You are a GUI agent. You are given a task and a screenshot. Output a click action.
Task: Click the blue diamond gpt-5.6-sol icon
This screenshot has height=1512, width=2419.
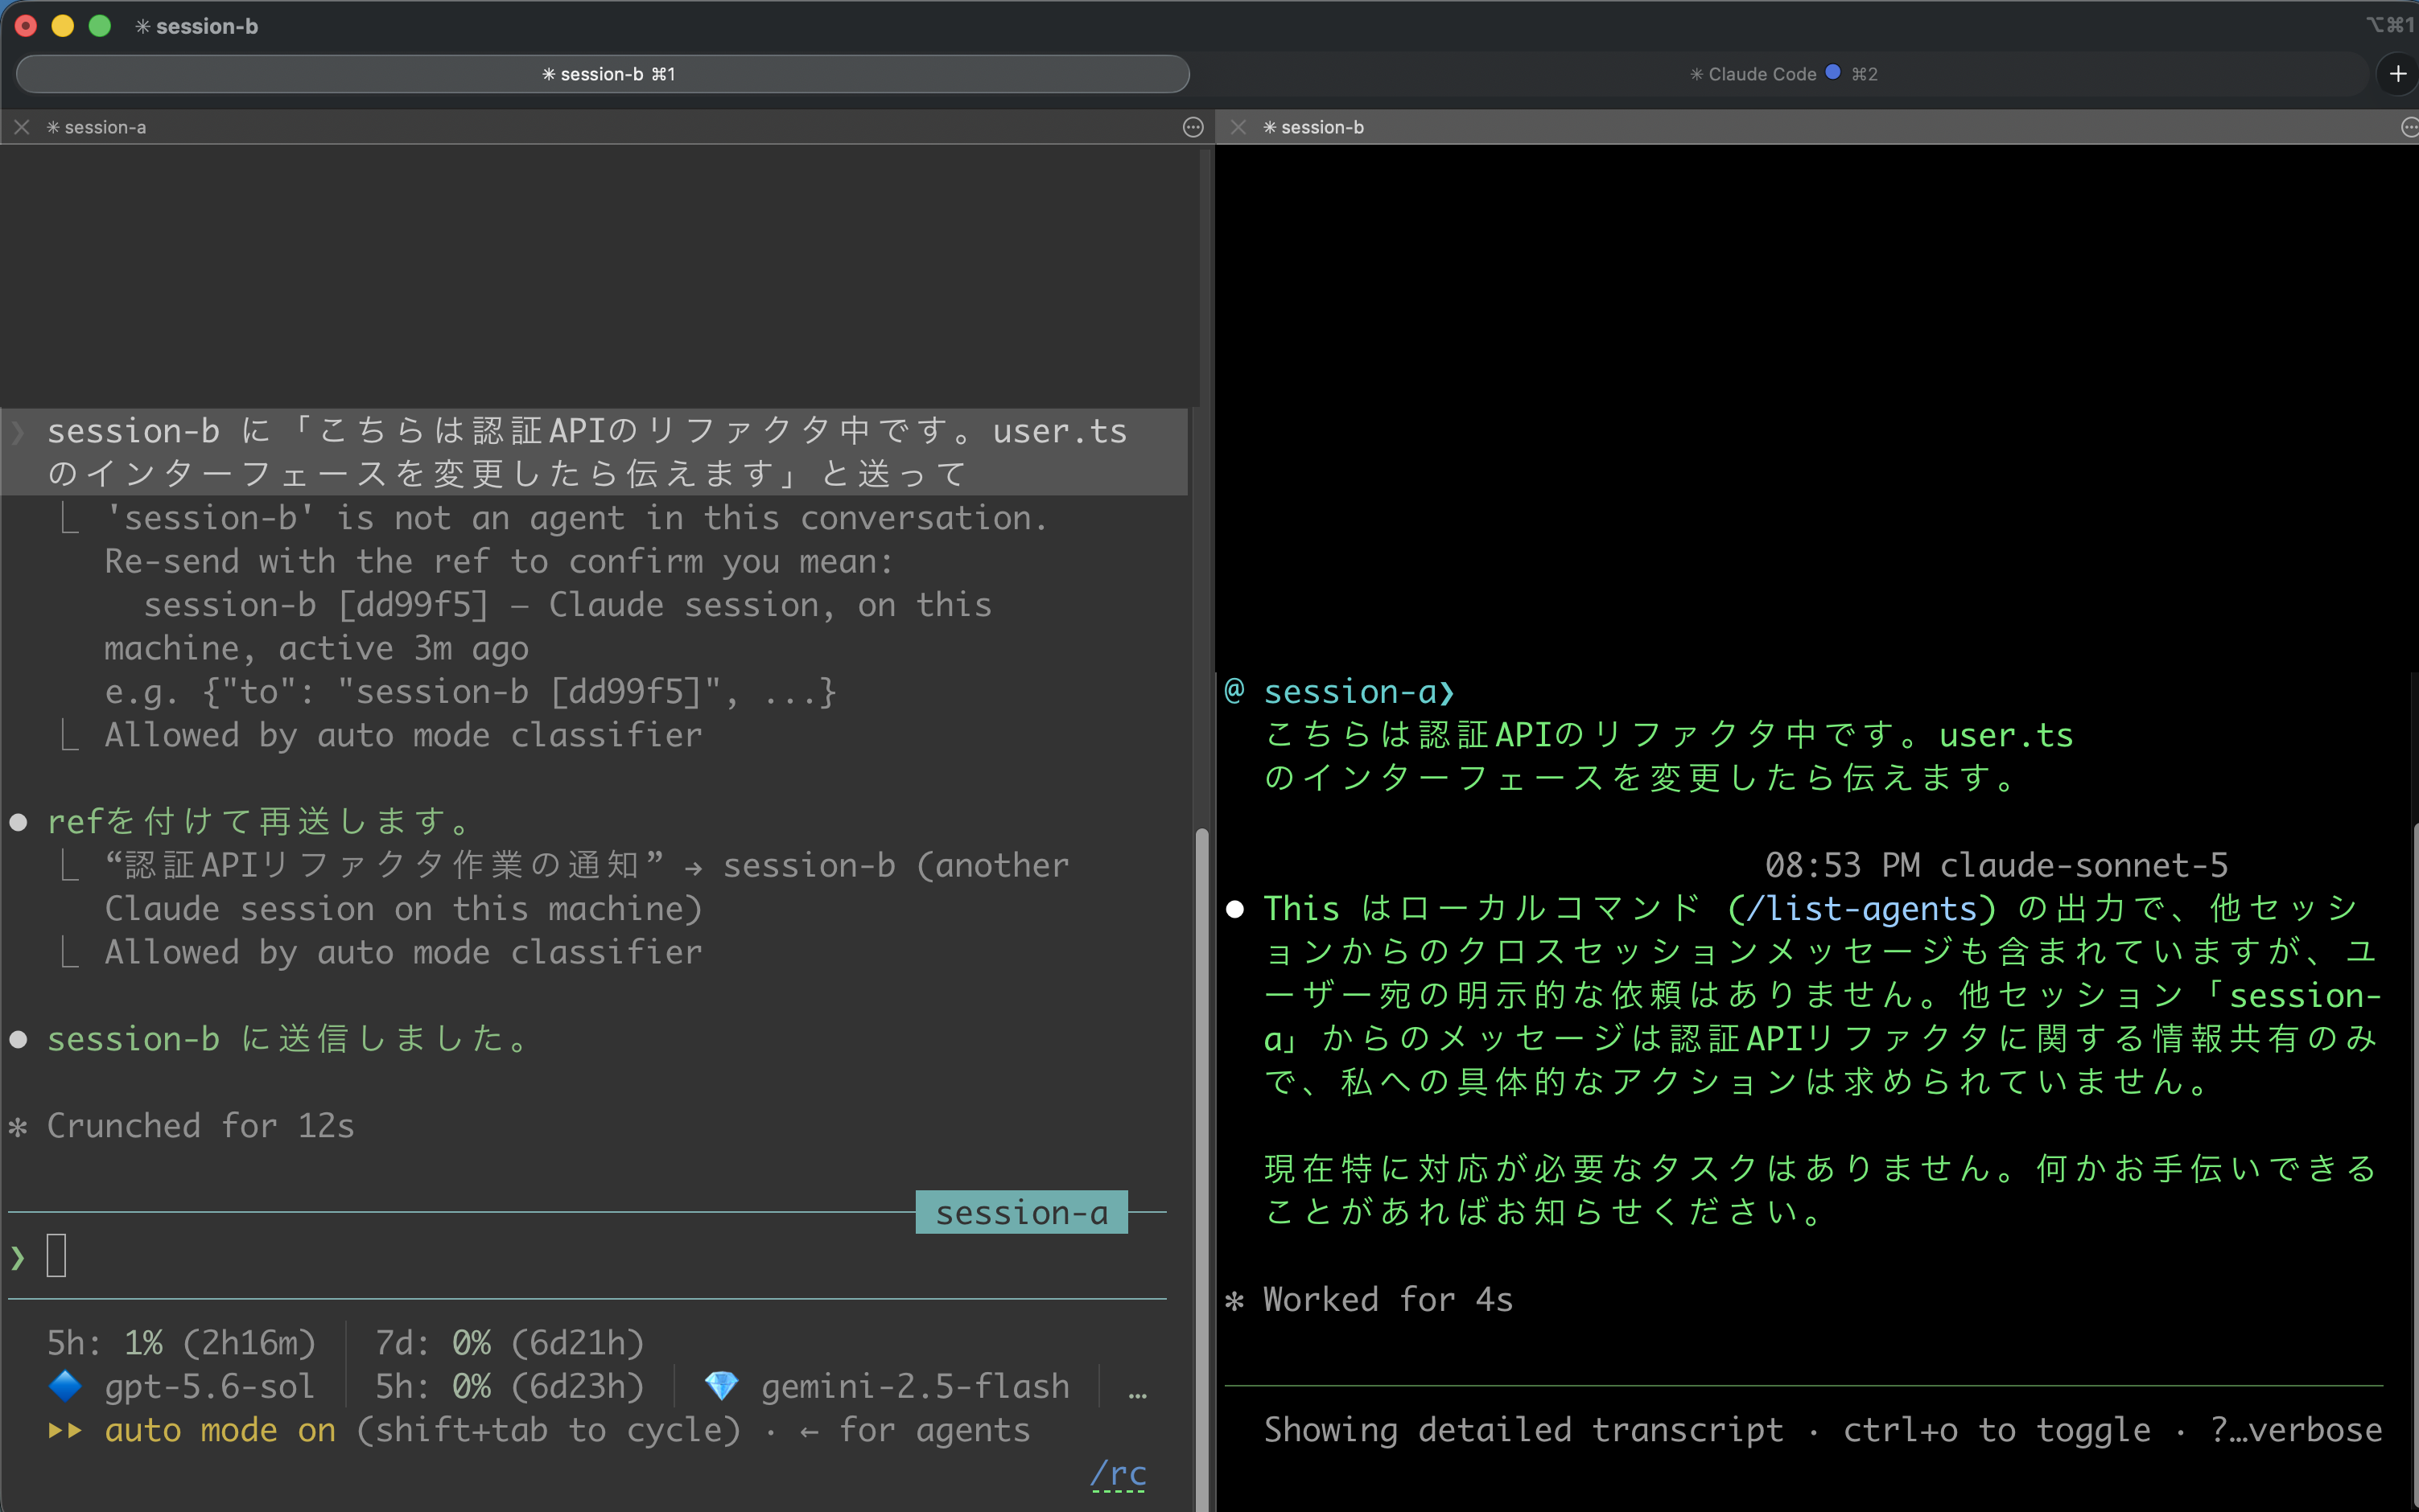point(65,1386)
